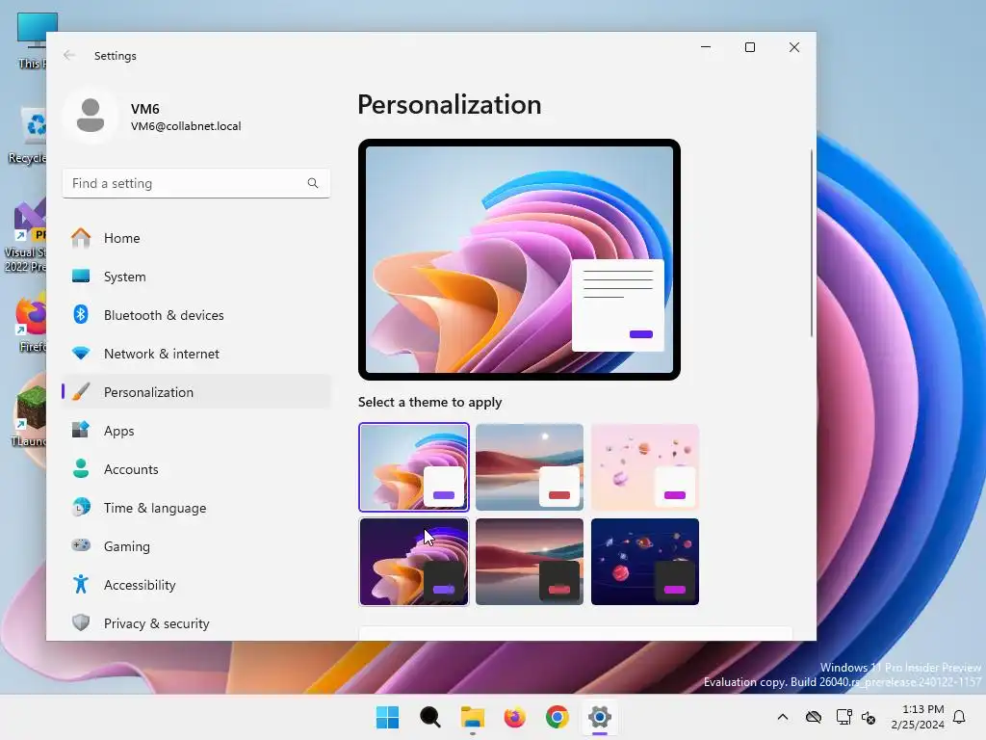Open taskbar Search
Screen dimensions: 986x740
430,717
